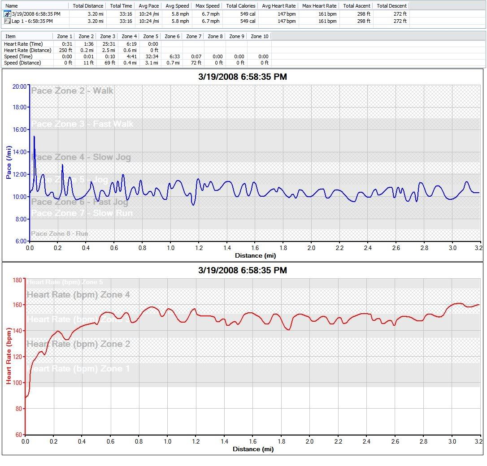Click the Avg Heart Rate column header
The image size is (487, 466).
coord(278,6)
